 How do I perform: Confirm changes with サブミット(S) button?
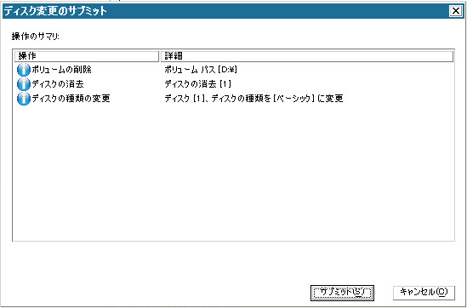(x=342, y=293)
